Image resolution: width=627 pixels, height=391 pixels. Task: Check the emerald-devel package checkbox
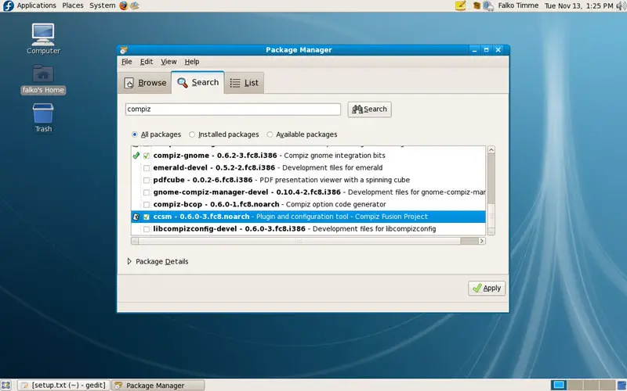[x=147, y=168]
